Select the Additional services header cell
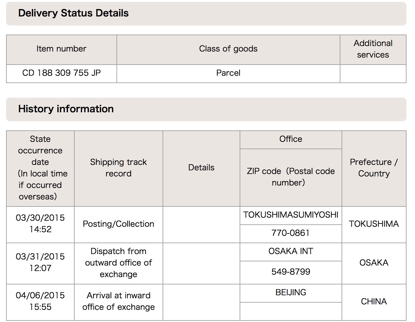Viewport: 415px width, 322px height. [373, 49]
